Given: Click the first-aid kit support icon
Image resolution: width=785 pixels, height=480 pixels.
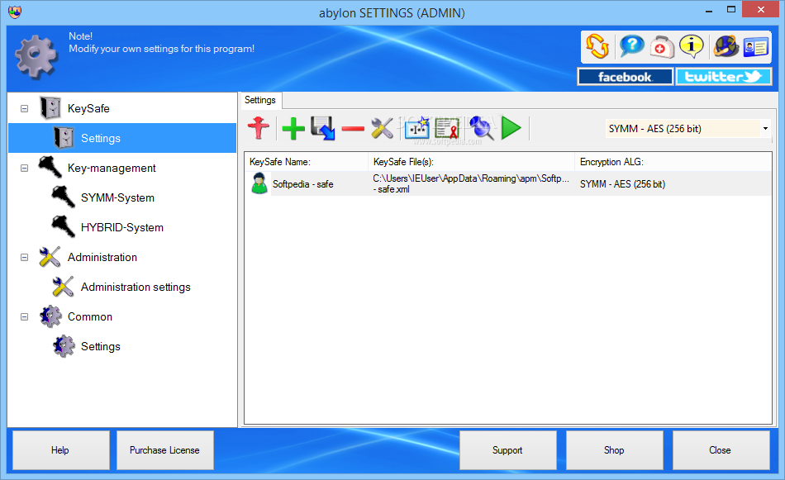Looking at the screenshot, I should [x=661, y=48].
